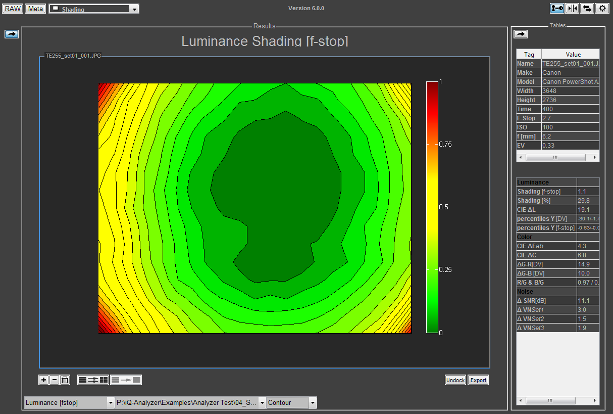Open the Shading module dropdown
The width and height of the screenshot is (613, 414).
(x=134, y=9)
